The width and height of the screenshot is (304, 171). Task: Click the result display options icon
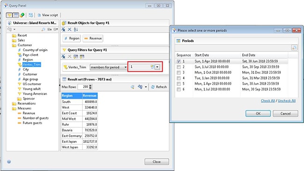click(140, 87)
